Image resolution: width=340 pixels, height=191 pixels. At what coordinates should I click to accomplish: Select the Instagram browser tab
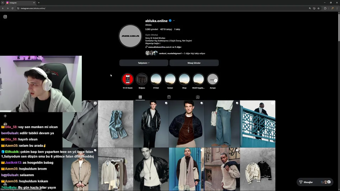tap(20, 3)
